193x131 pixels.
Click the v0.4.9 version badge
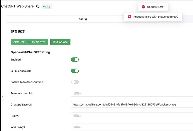click(x=47, y=6)
